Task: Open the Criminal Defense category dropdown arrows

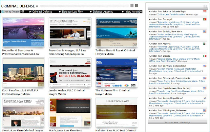Action: click(37, 6)
